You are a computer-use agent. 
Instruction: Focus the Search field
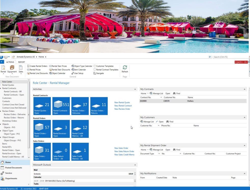pyautogui.click(x=230, y=57)
